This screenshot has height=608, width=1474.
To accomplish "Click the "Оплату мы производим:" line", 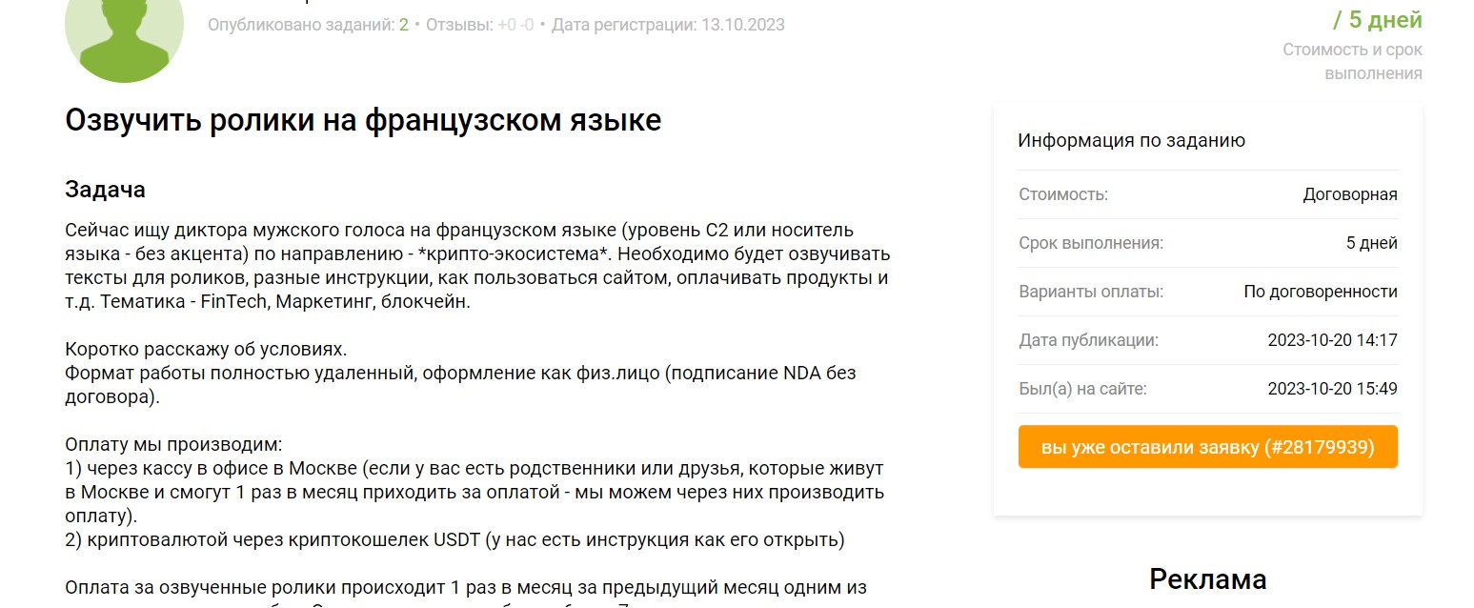I will [173, 445].
